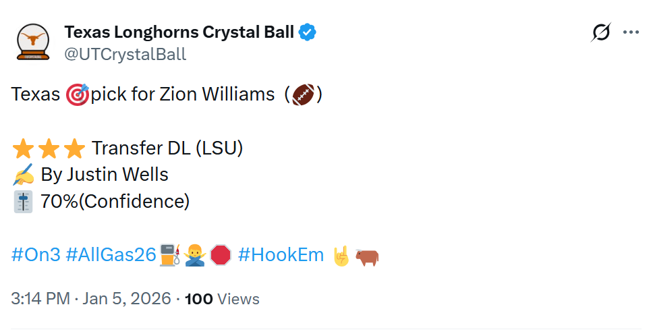
Task: Click the first gold star emoji
Action: coord(23,148)
